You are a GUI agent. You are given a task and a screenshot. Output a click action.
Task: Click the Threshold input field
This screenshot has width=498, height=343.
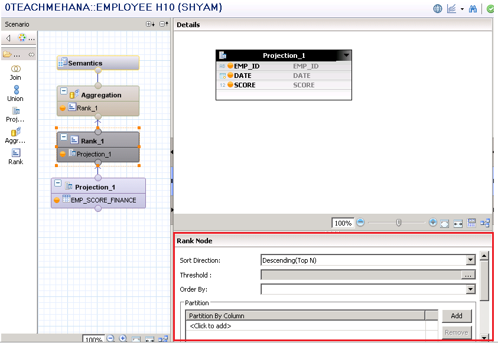[361, 275]
